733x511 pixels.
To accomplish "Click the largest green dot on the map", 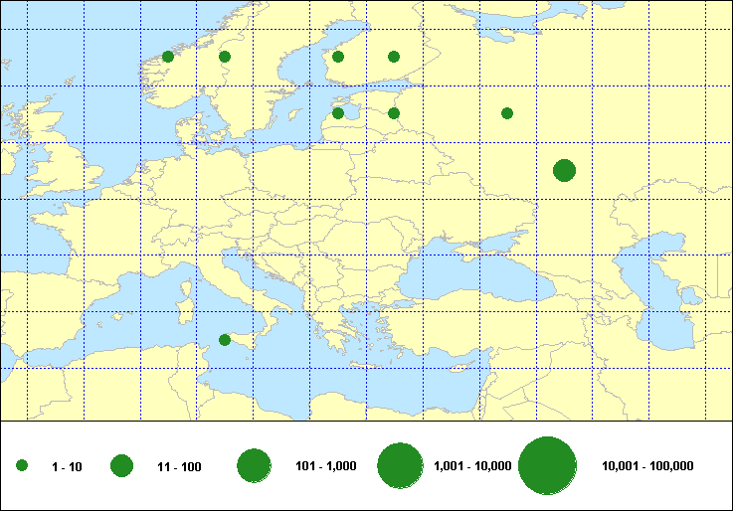I will 564,170.
